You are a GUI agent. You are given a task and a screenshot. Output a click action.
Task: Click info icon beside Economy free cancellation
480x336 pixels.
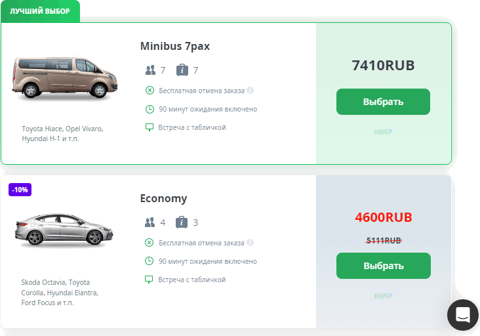[250, 243]
